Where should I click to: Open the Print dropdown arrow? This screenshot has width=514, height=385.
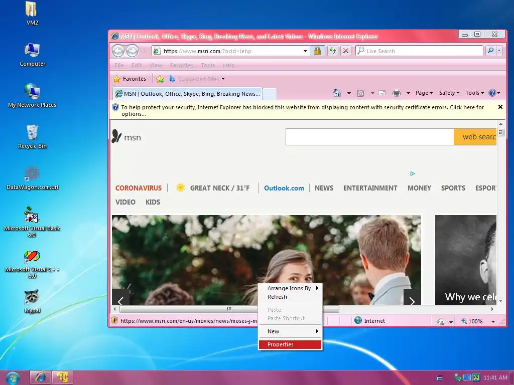408,93
